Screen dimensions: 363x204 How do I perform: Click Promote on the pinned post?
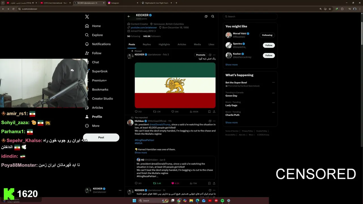click(x=201, y=55)
